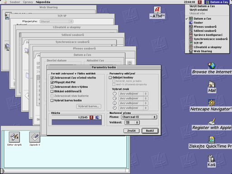This screenshot has height=174, width=232.
Task: Confirm with the Budiž button
Action: (150, 130)
